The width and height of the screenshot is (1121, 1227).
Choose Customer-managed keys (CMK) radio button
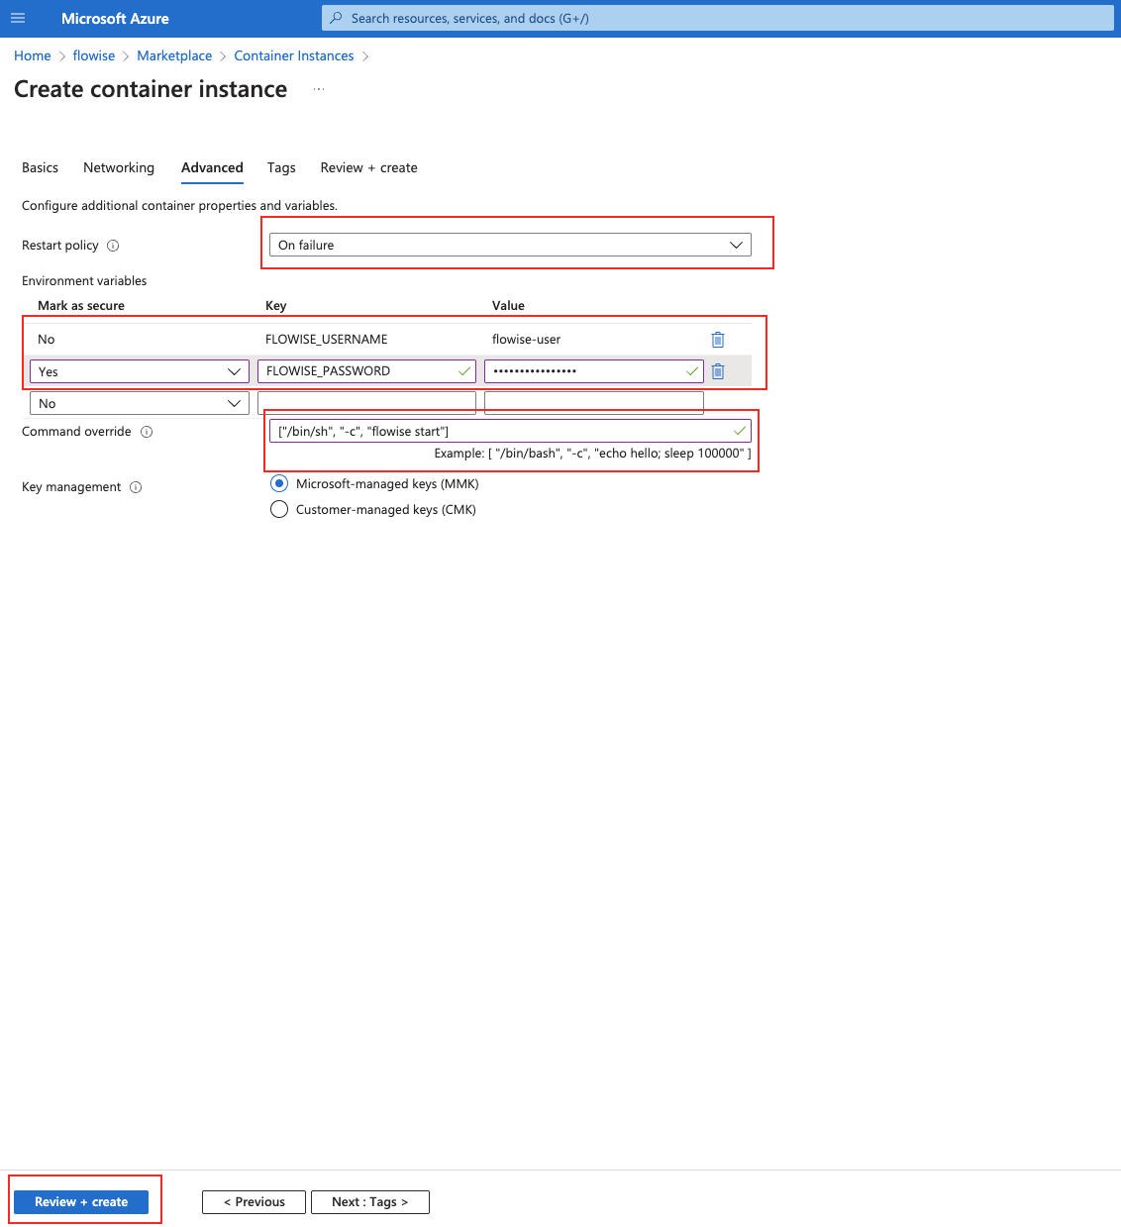279,510
